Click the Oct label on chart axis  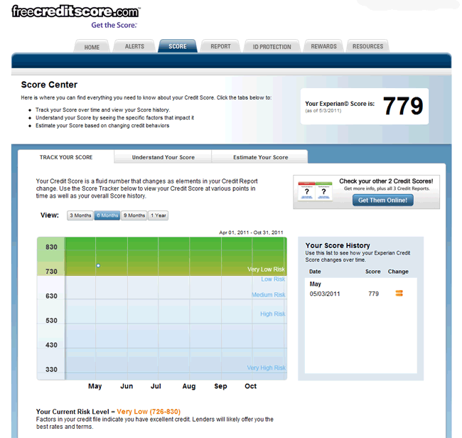250,386
